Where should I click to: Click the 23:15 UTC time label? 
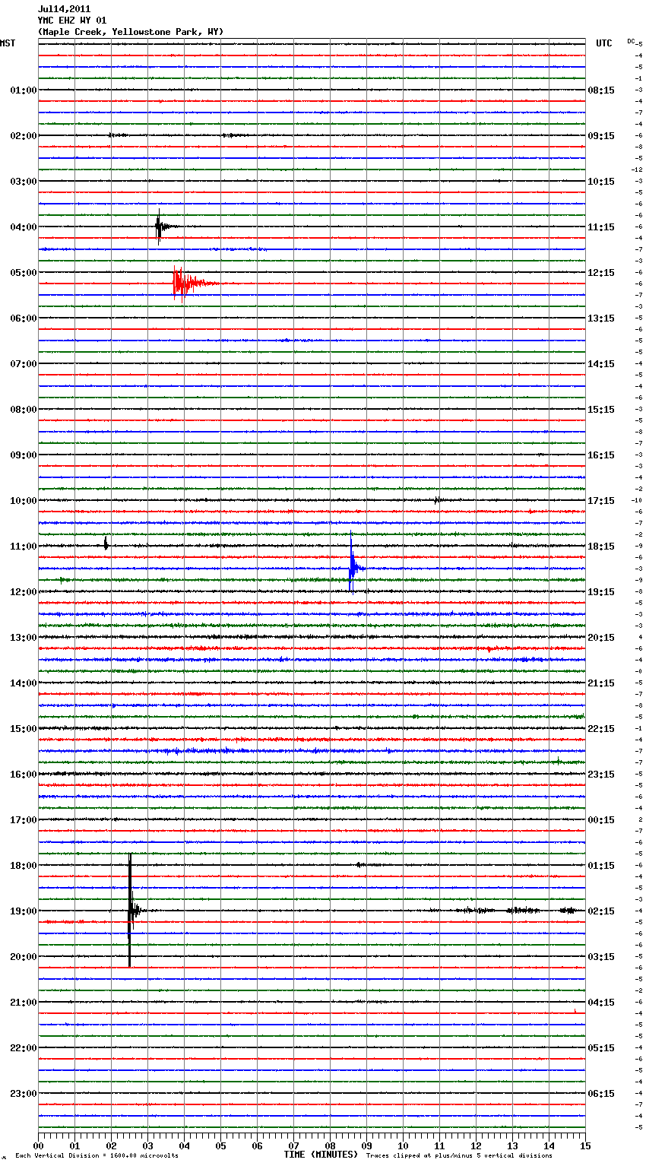601,775
